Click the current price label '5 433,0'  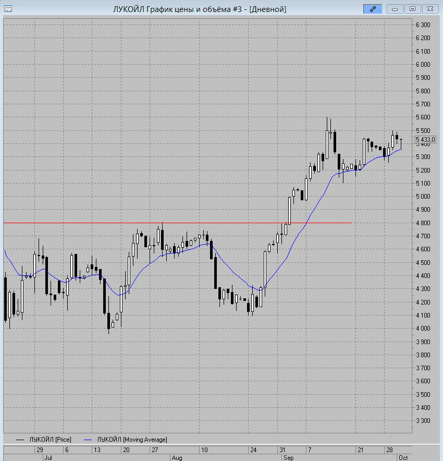[x=425, y=140]
